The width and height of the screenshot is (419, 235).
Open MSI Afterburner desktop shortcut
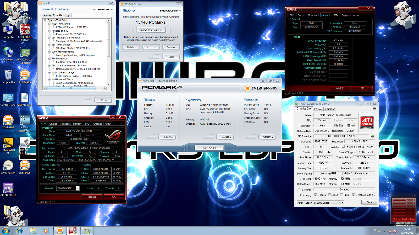pos(25,10)
